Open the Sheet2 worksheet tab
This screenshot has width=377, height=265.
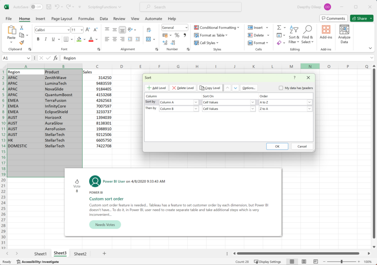80,253
